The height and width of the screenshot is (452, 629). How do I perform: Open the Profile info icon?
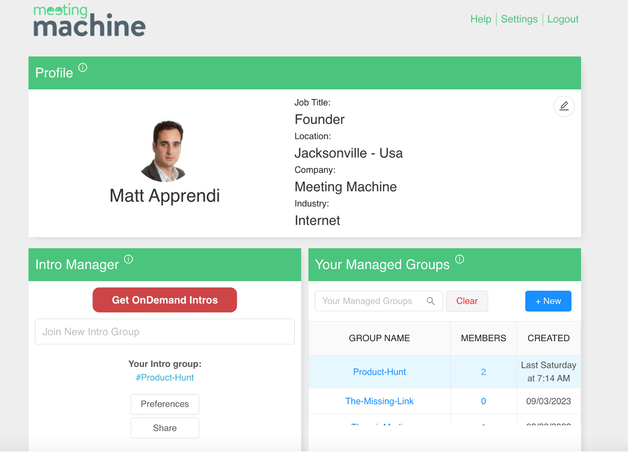(x=83, y=67)
